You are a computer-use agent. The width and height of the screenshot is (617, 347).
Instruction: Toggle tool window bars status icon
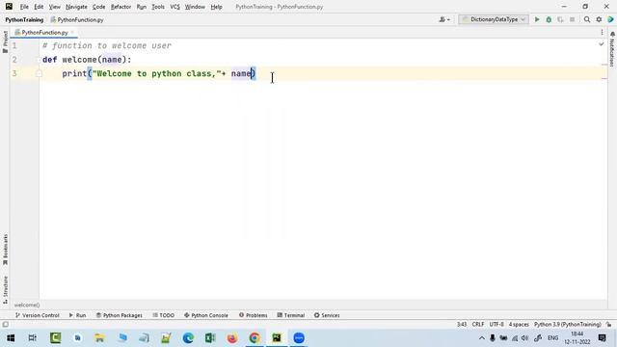point(6,325)
